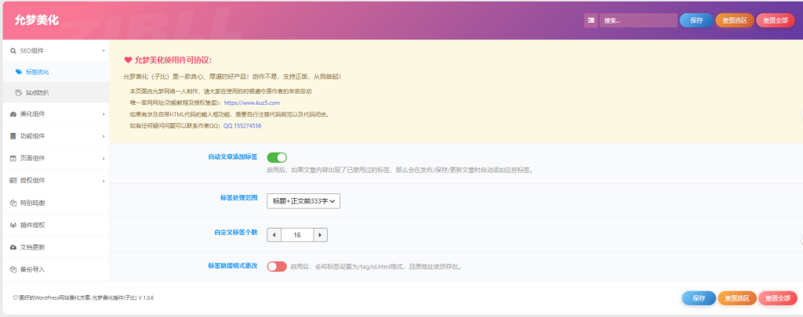The width and height of the screenshot is (803, 317).
Task: Click the orange 重置选区 button in header
Action: tap(734, 20)
